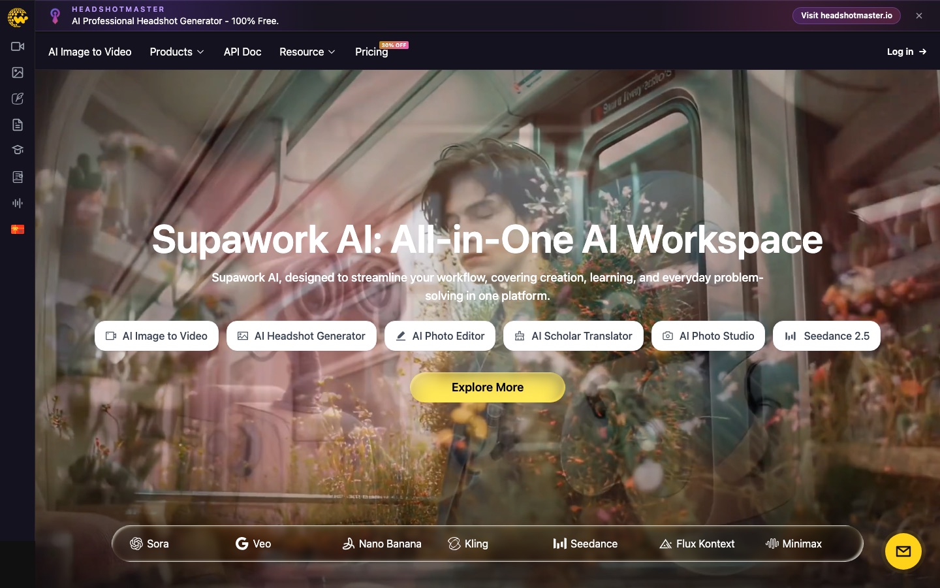Click Visit headshotmaster.io button
Image resolution: width=940 pixels, height=588 pixels.
[x=846, y=16]
